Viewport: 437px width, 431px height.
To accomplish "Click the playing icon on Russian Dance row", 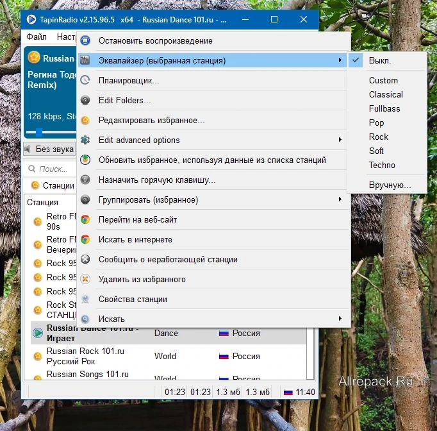I will (x=38, y=332).
